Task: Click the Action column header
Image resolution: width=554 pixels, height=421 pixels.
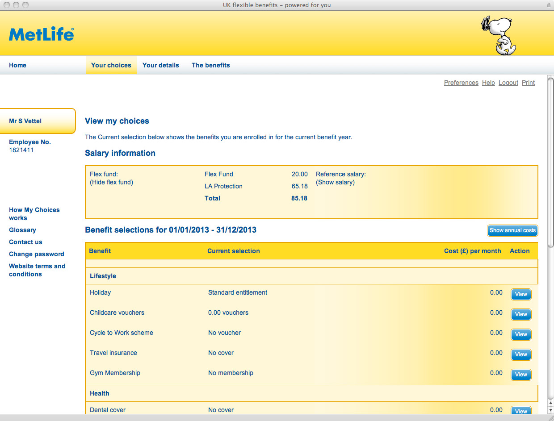Action: (520, 251)
